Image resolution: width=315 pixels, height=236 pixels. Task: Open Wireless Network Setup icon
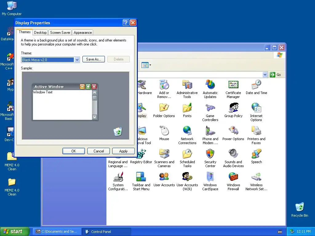click(256, 181)
